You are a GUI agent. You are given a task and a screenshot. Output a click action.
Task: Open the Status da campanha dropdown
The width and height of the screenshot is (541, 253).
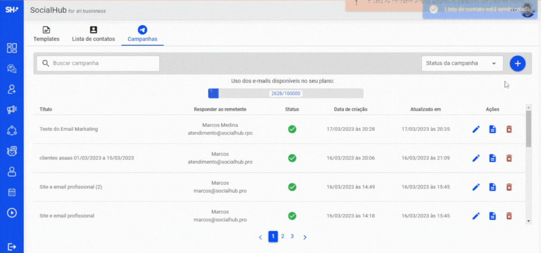point(462,63)
